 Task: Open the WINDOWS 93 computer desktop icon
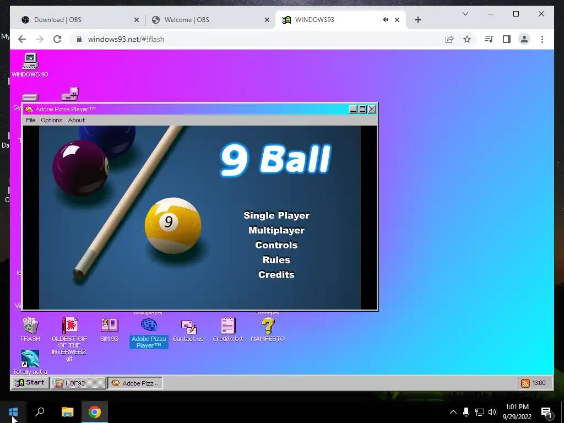(30, 65)
